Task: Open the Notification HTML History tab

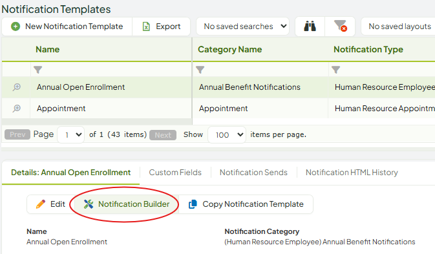Action: [352, 173]
